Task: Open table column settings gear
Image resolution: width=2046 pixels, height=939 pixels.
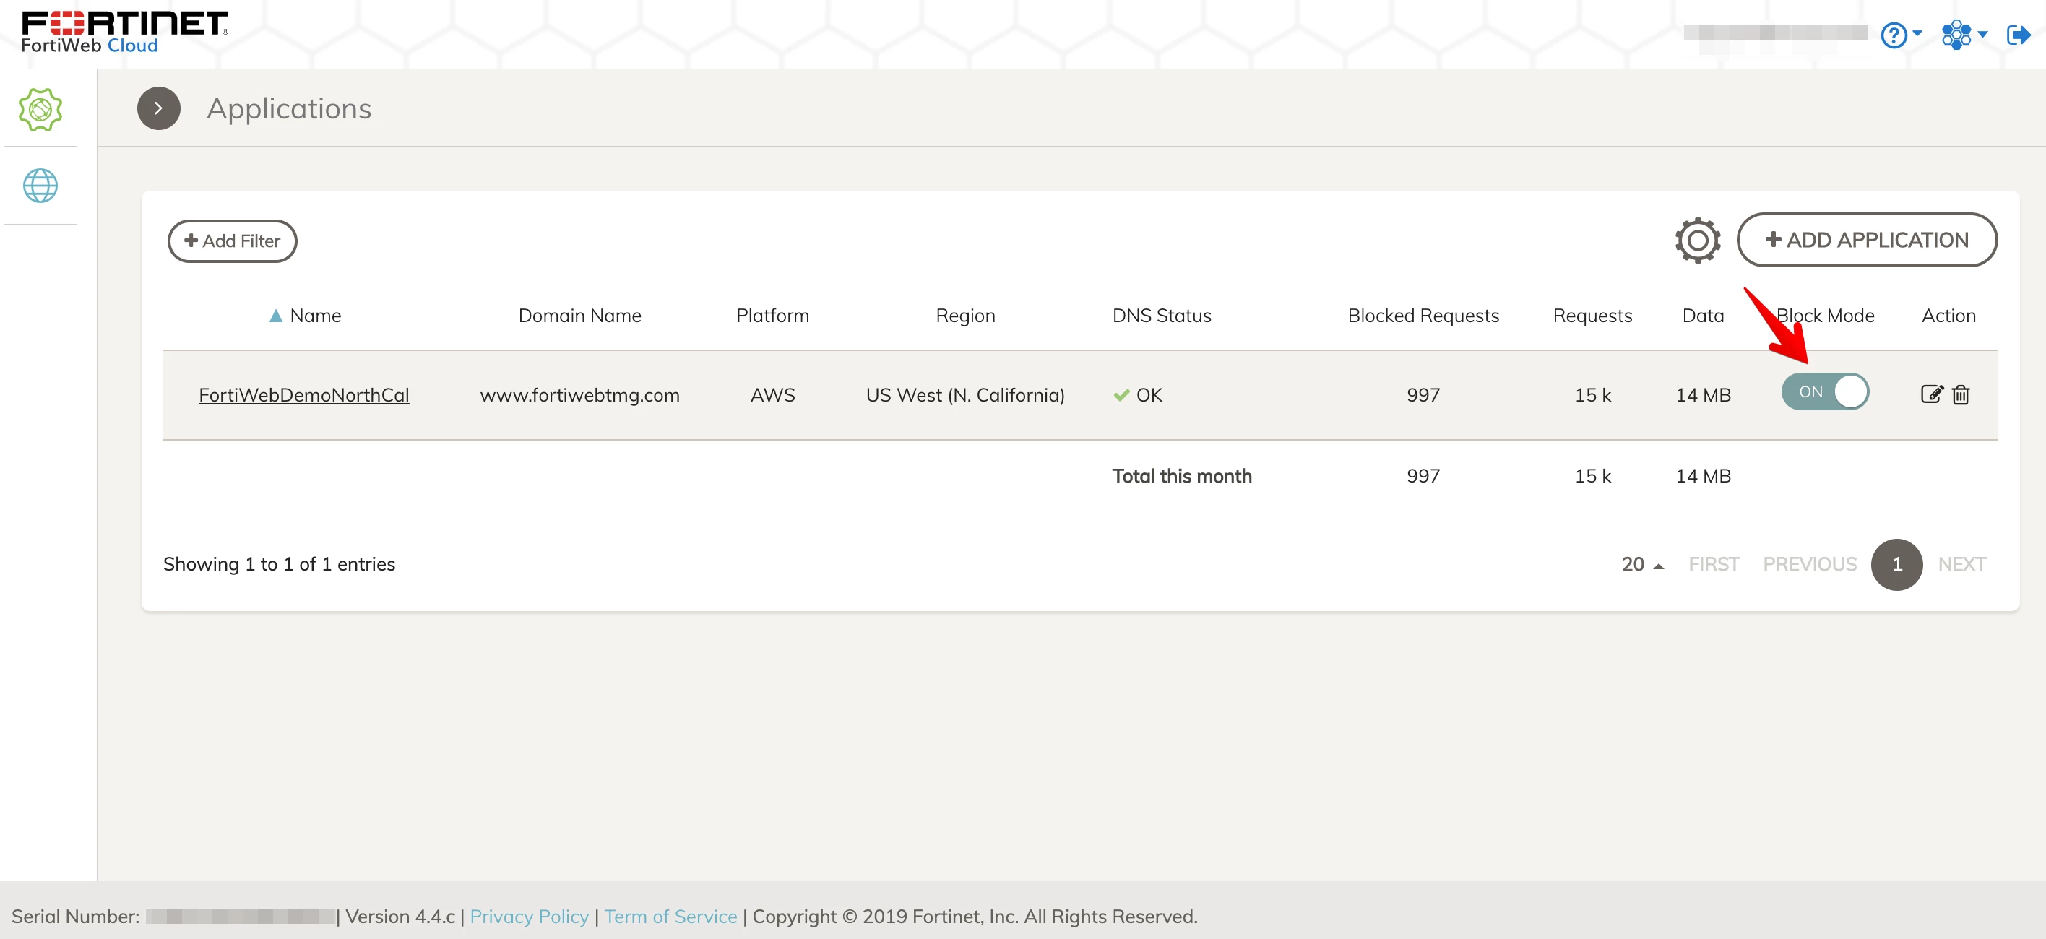Action: pos(1697,240)
